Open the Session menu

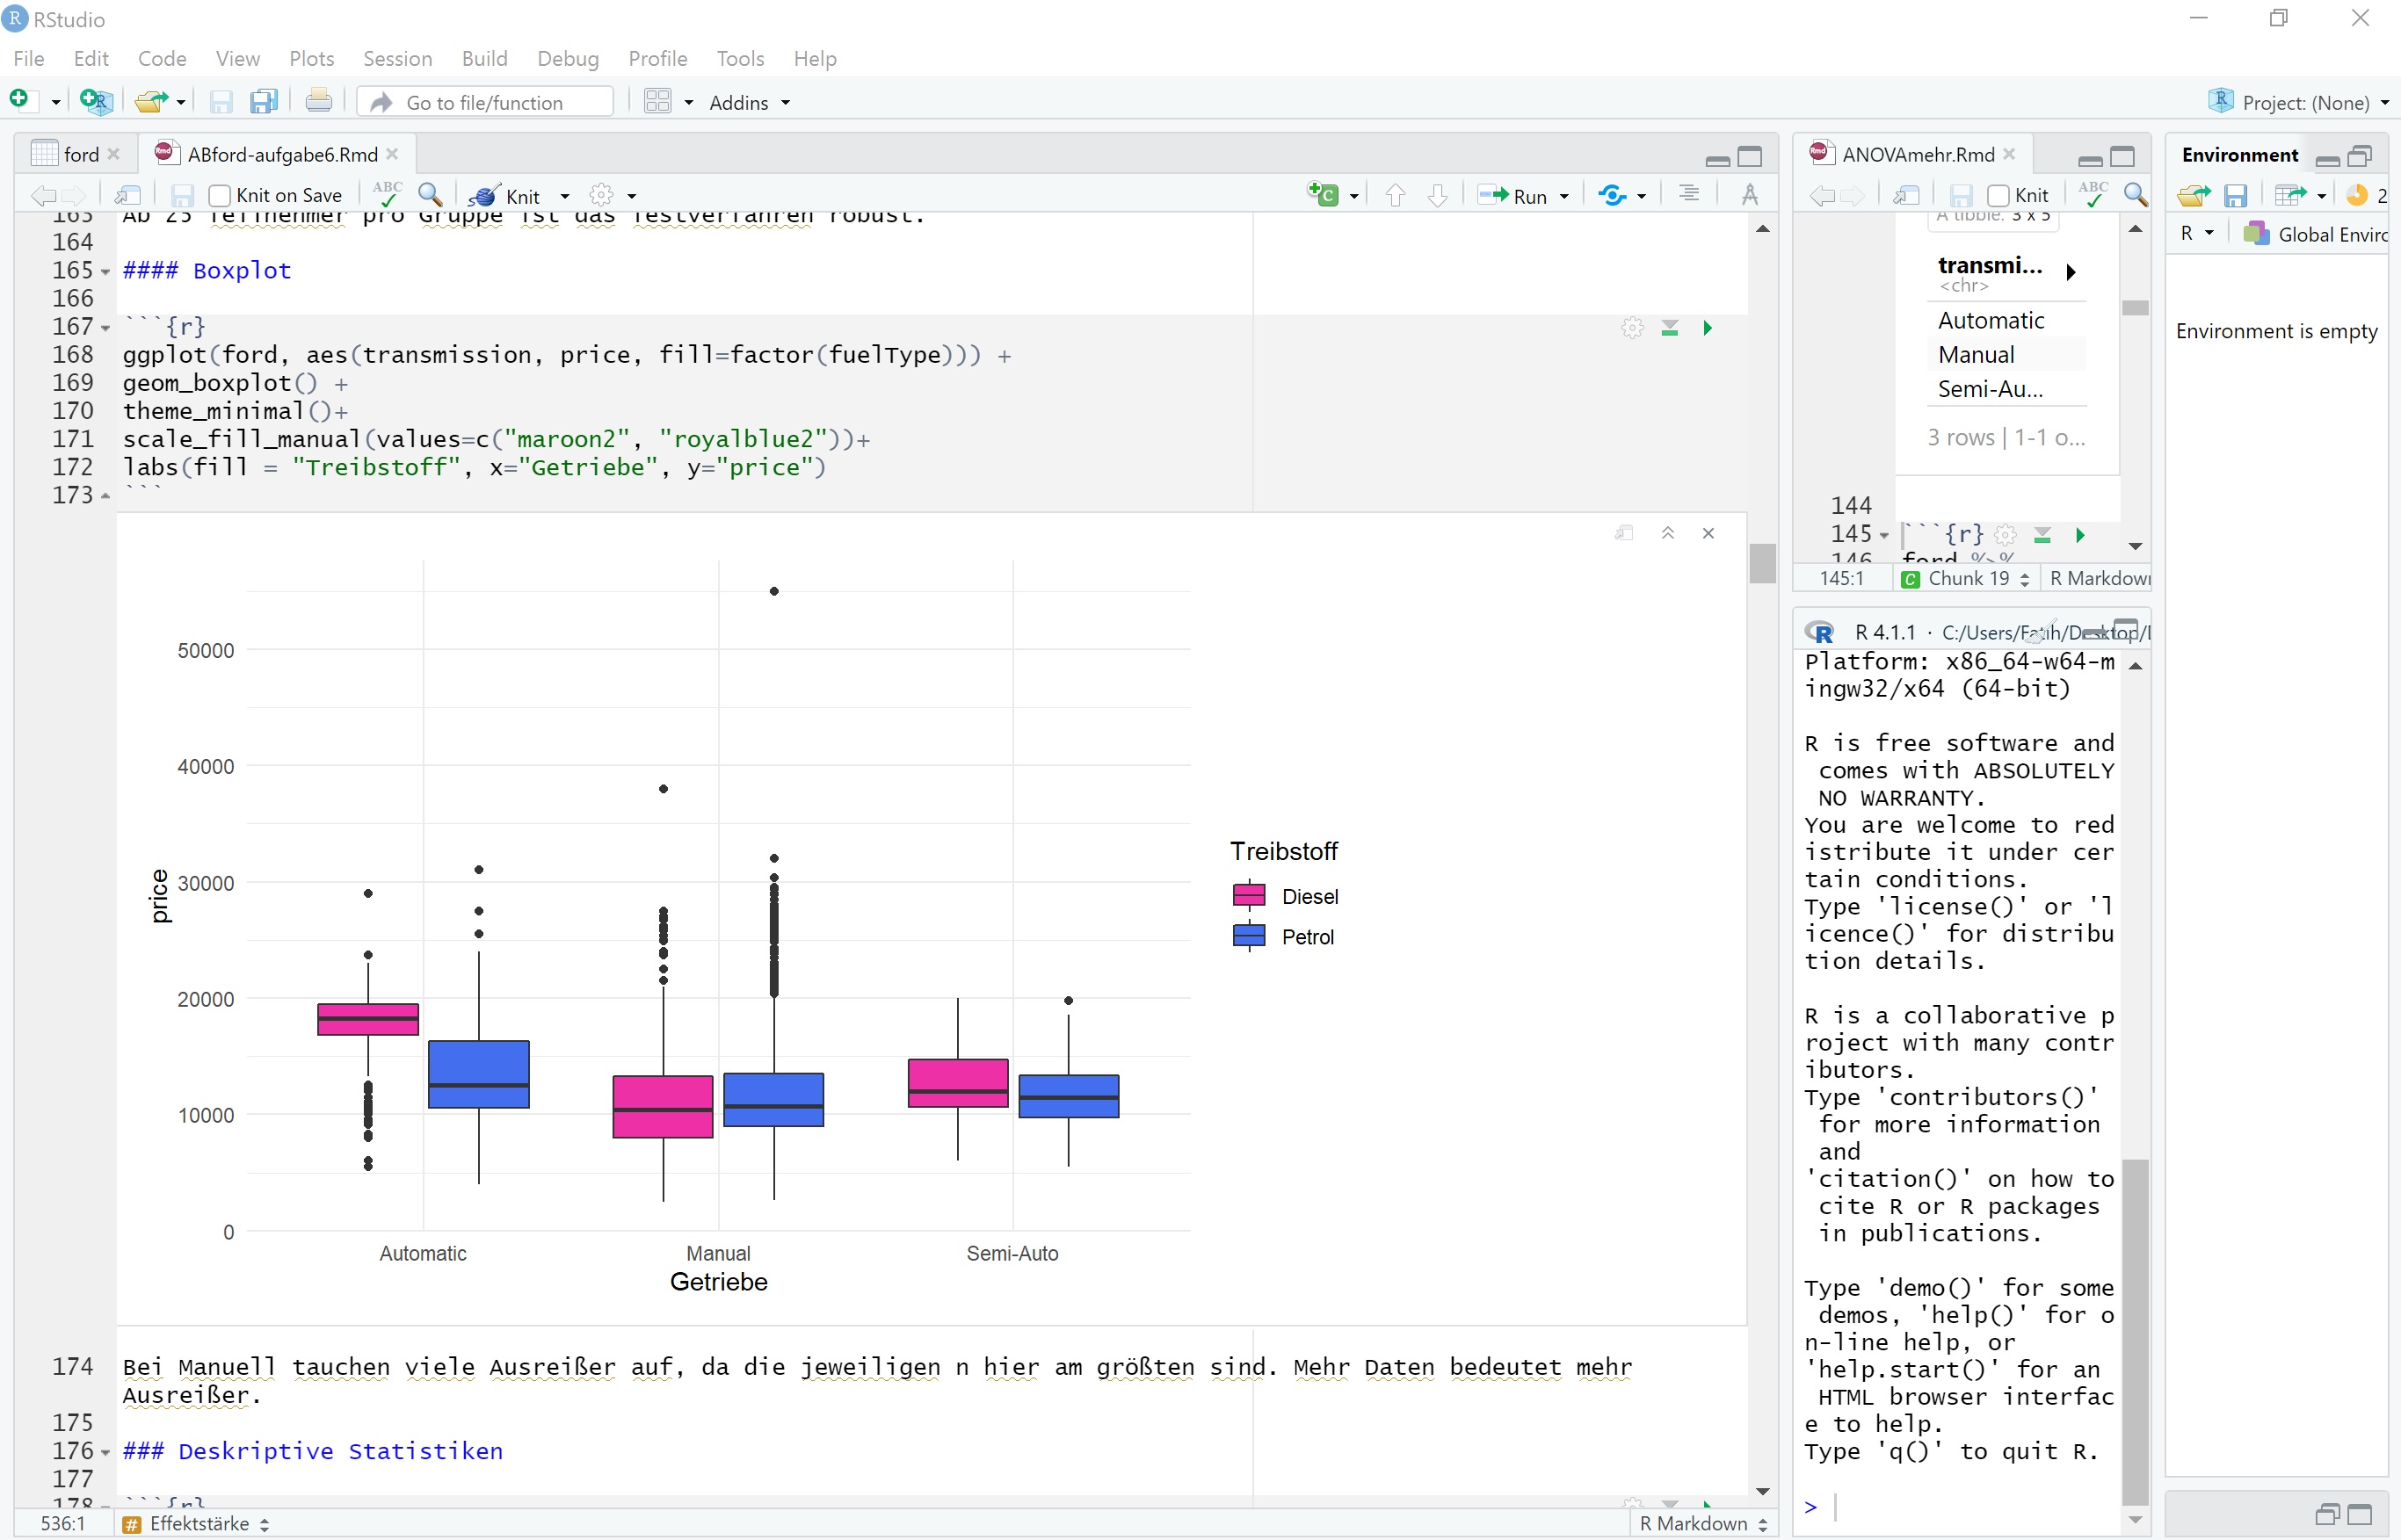397,58
